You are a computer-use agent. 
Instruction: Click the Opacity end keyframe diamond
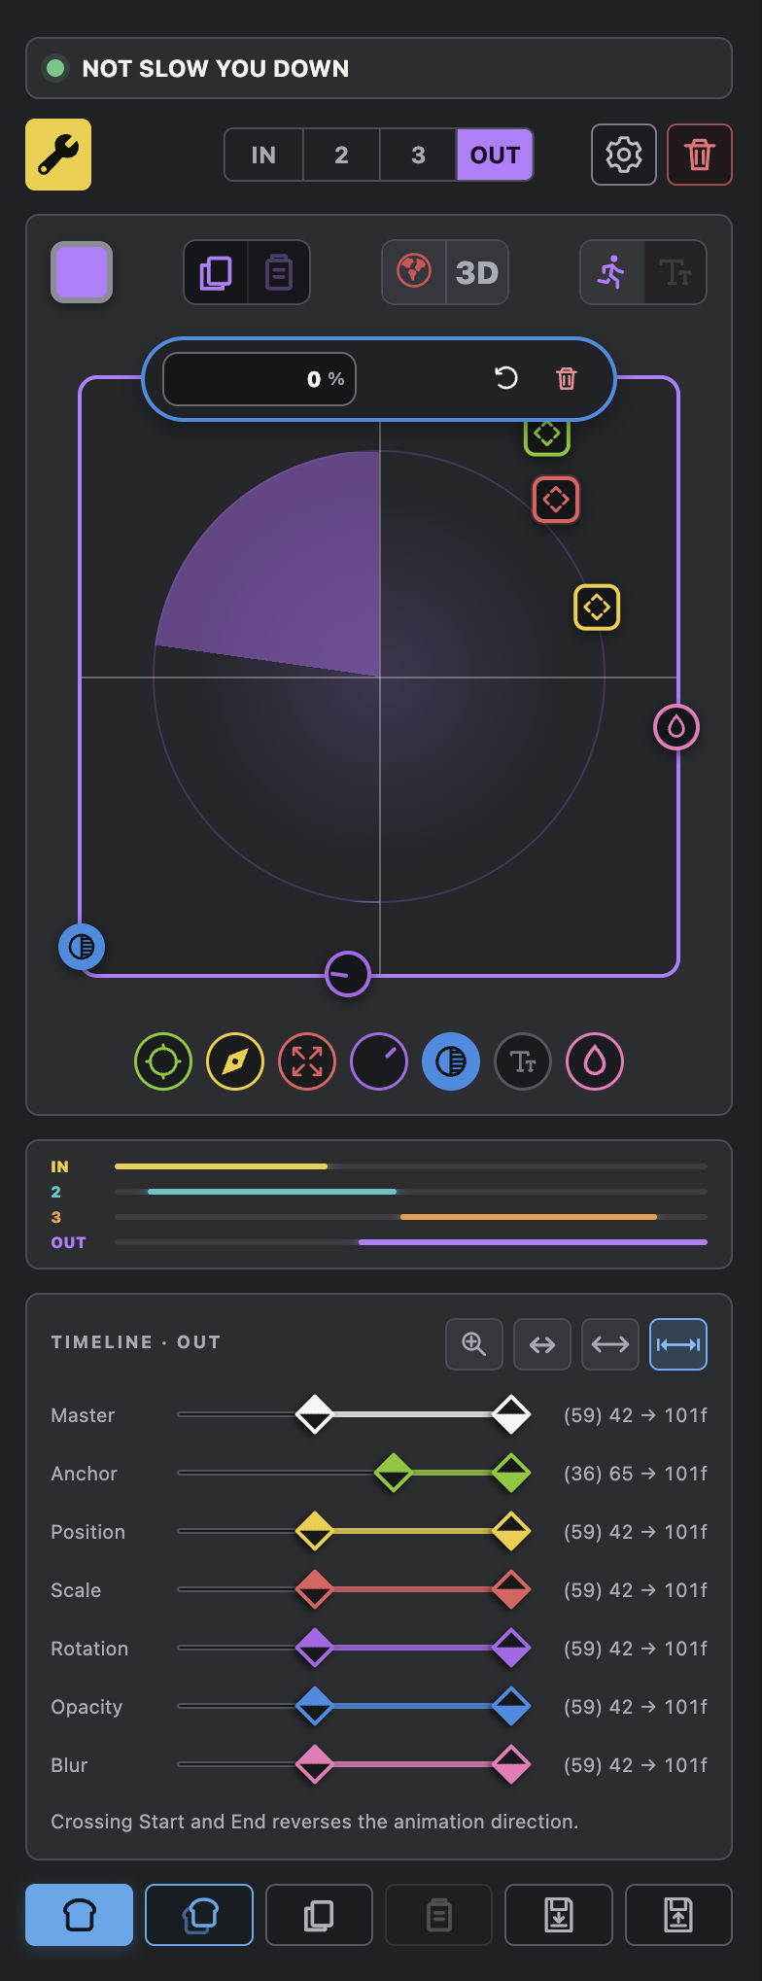click(511, 1706)
